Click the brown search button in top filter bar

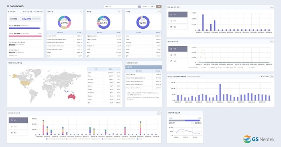[159, 6]
